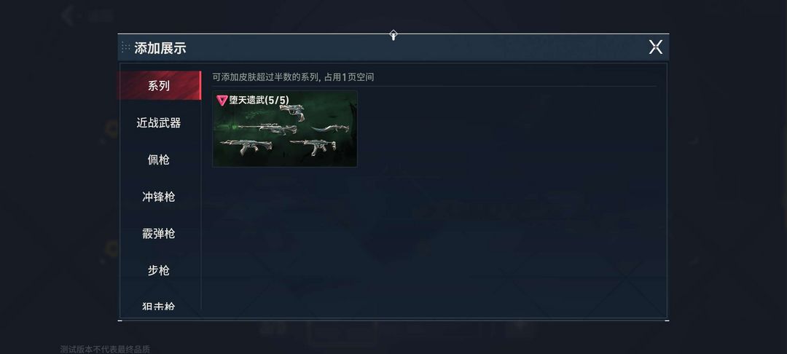Image resolution: width=787 pixels, height=354 pixels.
Task: Click the dotted grip icon beside 添加展示
Action: click(x=125, y=47)
